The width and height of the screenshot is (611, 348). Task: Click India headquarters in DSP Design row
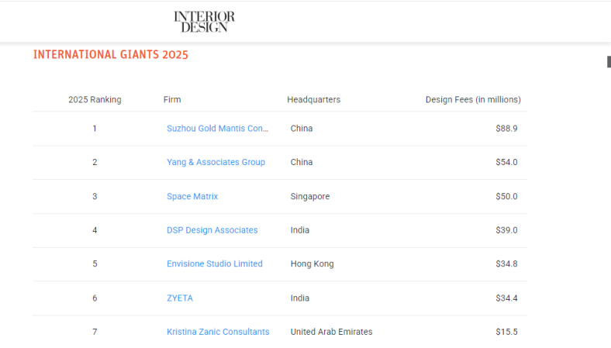click(x=299, y=230)
